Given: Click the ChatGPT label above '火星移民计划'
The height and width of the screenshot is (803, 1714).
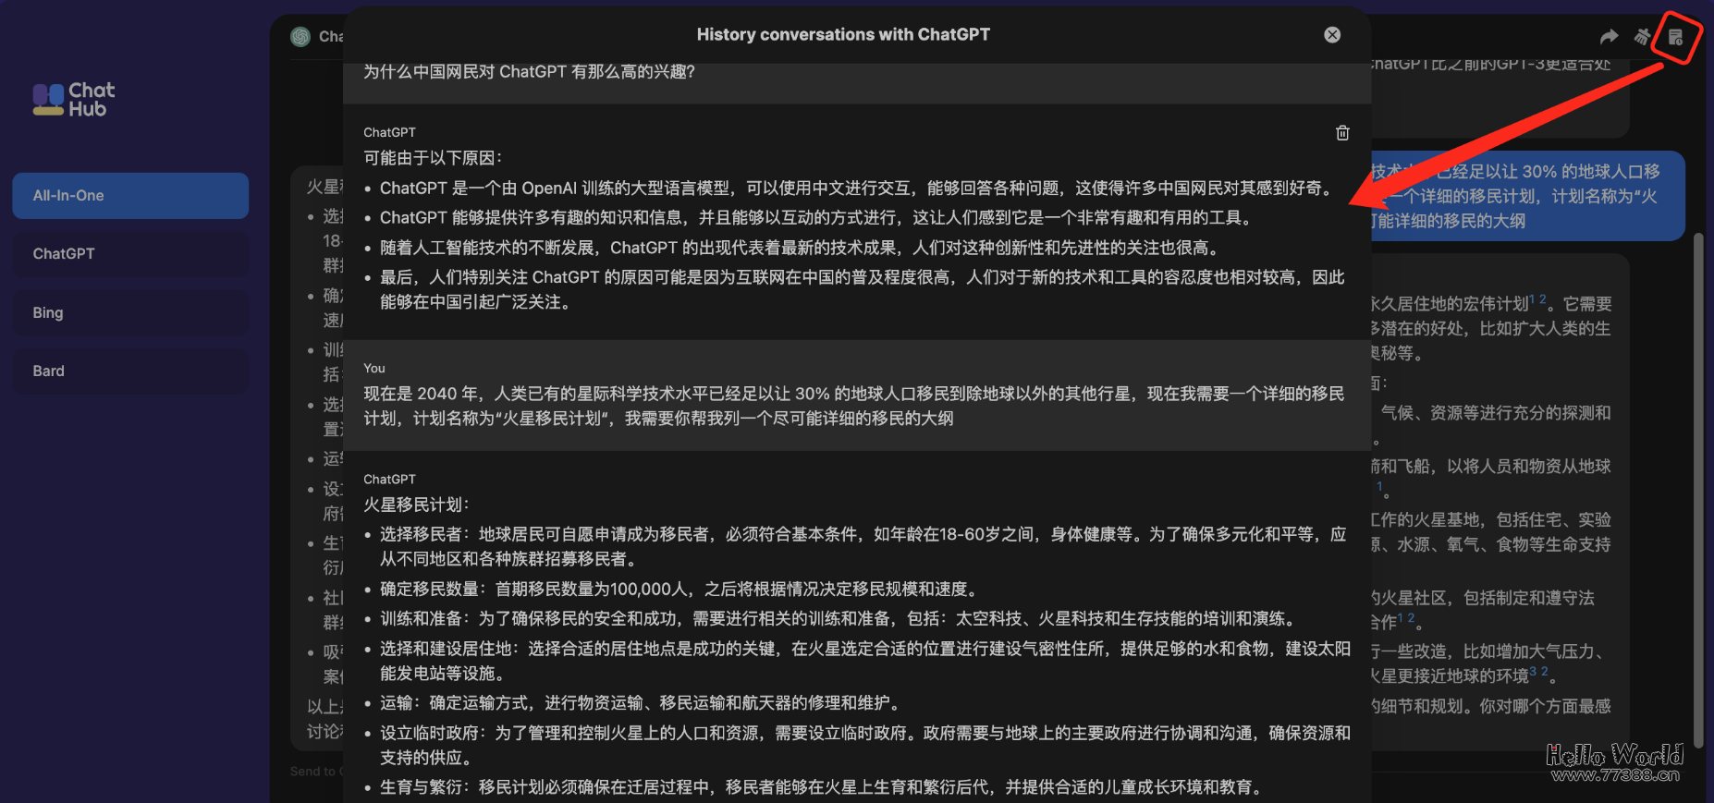Looking at the screenshot, I should pos(389,480).
